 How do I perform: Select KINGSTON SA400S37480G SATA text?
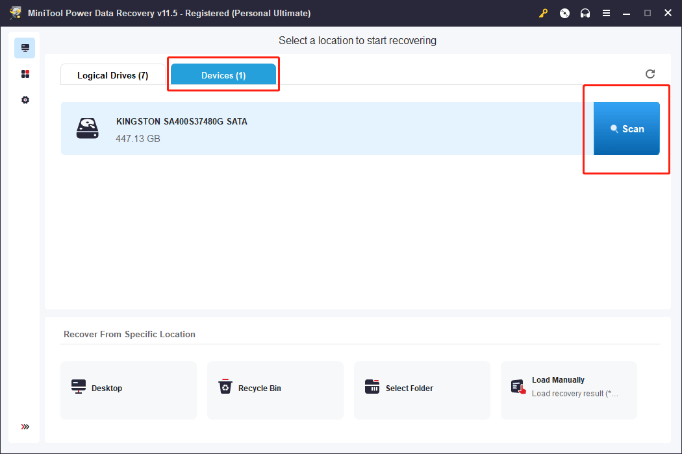pos(181,122)
